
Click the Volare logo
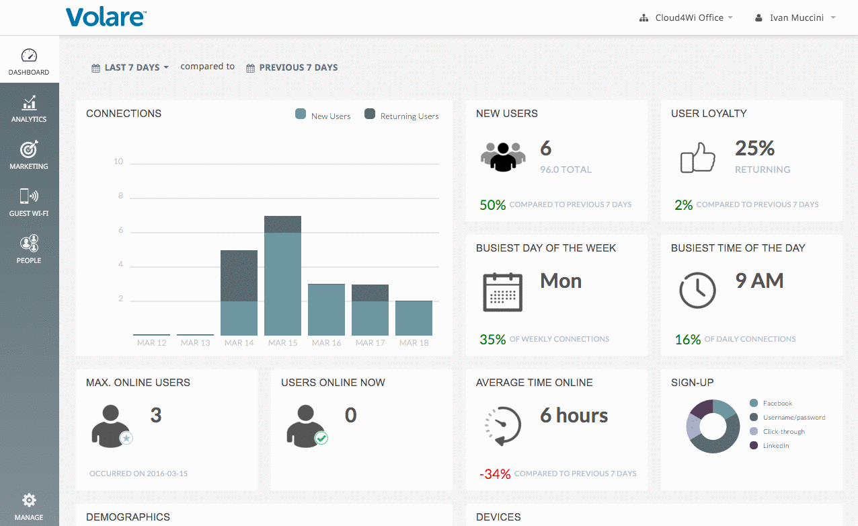[106, 17]
